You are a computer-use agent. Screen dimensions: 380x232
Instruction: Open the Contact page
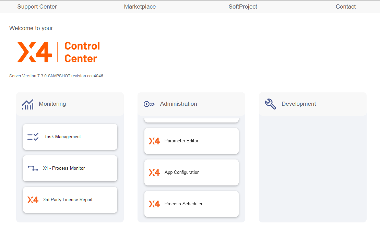click(x=346, y=7)
